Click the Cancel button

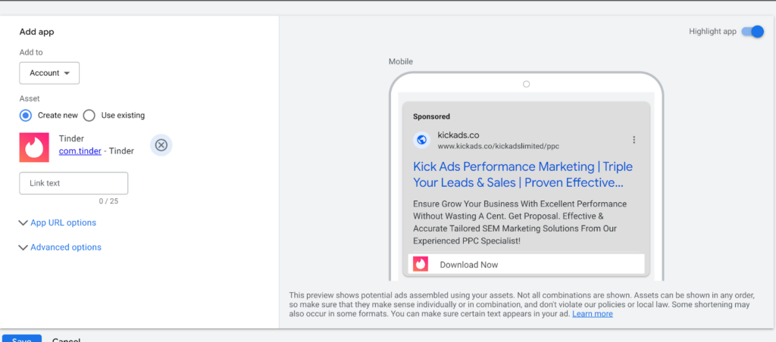[x=67, y=340]
